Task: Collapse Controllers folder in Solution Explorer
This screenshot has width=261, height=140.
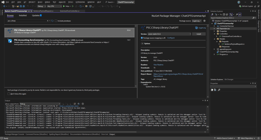Action: coord(214,34)
